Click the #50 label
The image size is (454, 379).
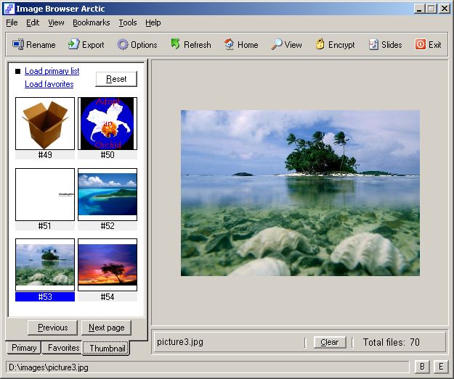coord(108,155)
